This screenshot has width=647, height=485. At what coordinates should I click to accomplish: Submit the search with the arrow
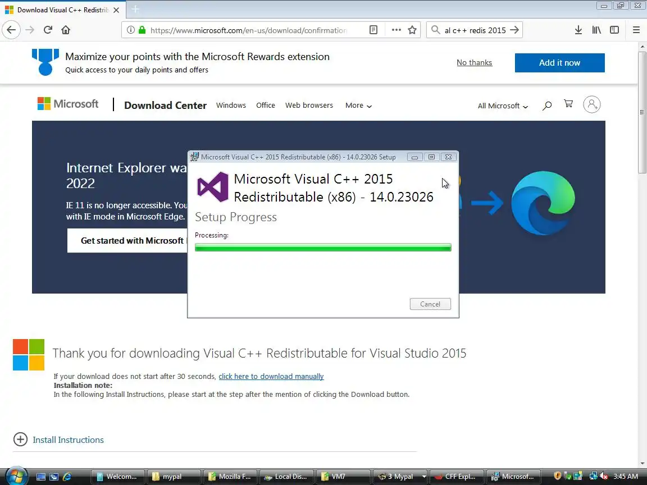(x=514, y=30)
